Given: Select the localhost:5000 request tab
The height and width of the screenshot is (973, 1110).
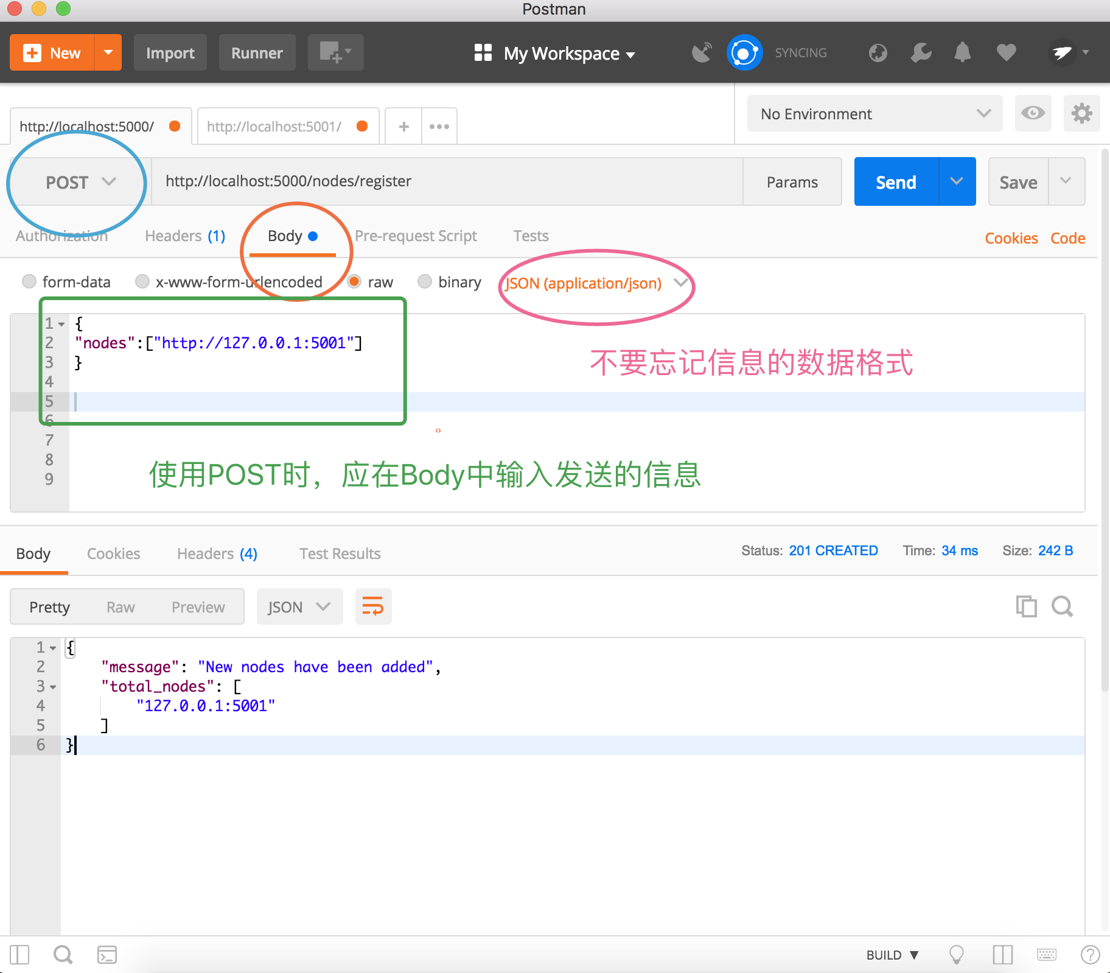Looking at the screenshot, I should [100, 127].
